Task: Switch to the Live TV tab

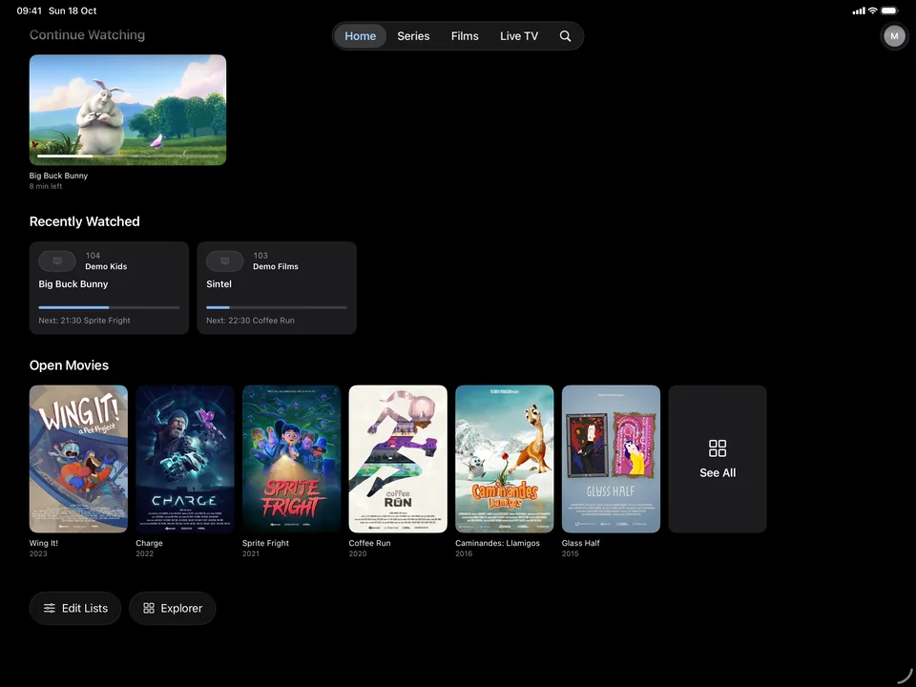Action: pyautogui.click(x=519, y=36)
